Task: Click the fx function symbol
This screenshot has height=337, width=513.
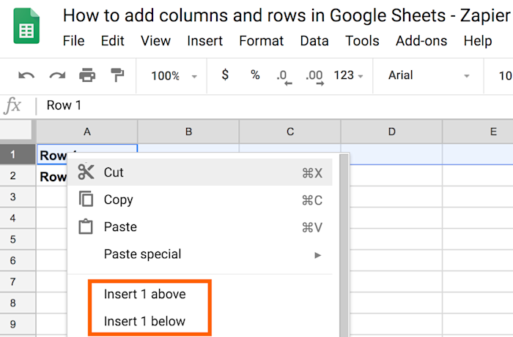Action: click(x=12, y=105)
